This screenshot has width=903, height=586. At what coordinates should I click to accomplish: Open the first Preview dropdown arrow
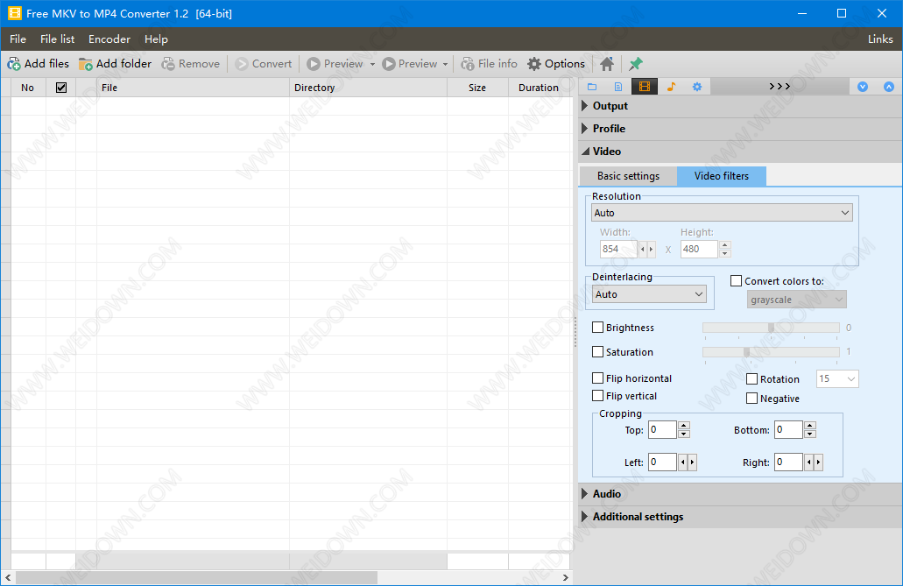point(372,64)
